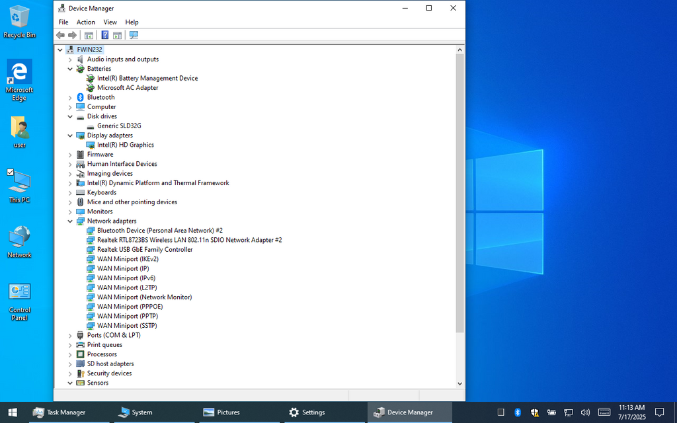Open the View menu
The height and width of the screenshot is (423, 677).
(110, 22)
